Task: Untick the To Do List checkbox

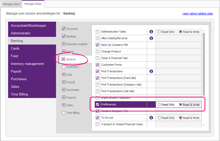Action: (97, 118)
